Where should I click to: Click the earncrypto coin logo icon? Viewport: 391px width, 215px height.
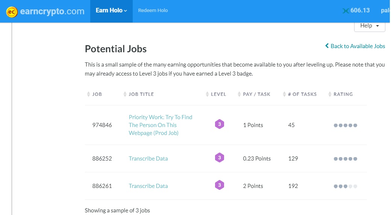coord(12,12)
